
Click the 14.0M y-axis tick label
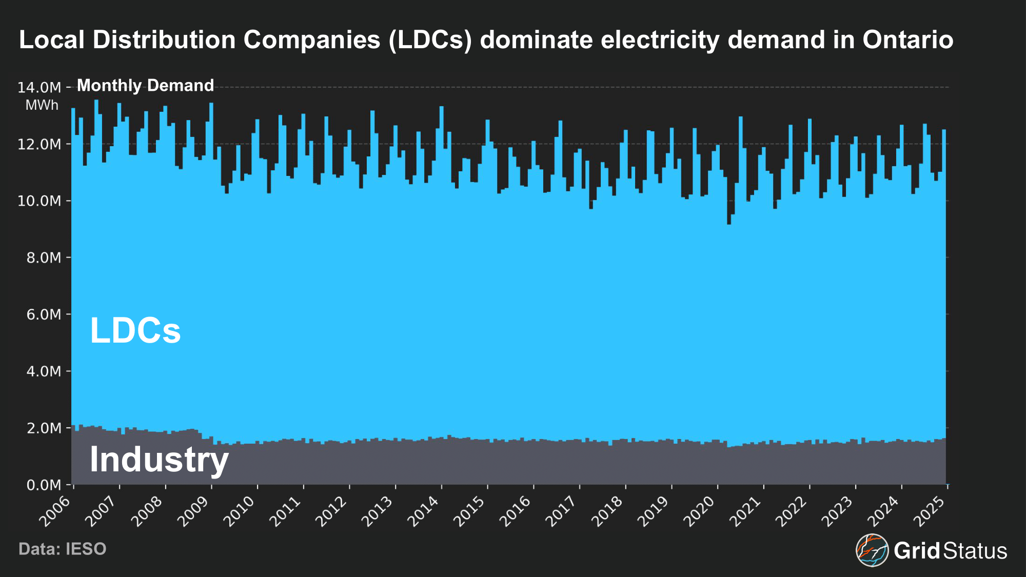(39, 88)
